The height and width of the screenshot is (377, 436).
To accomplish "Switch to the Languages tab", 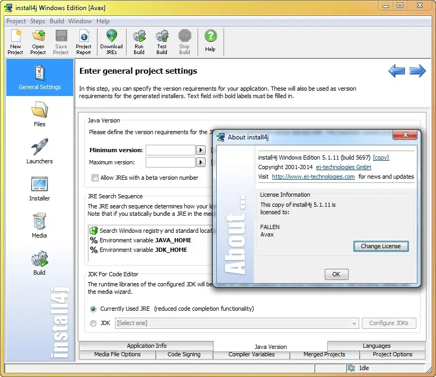I will pos(377,346).
